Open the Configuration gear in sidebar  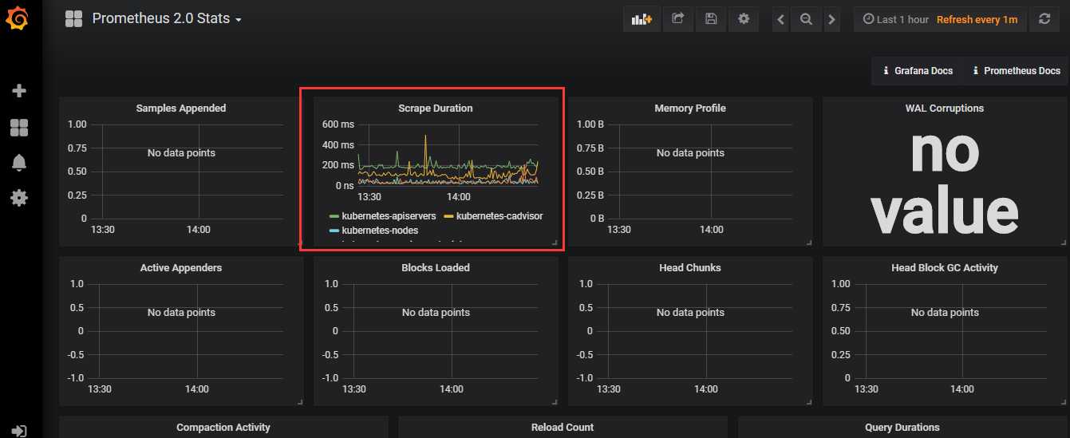pos(19,197)
